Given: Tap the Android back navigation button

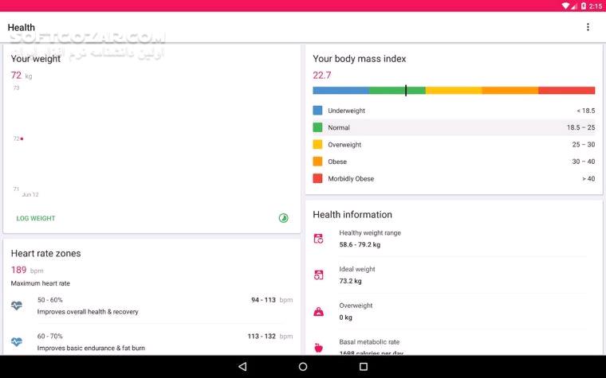Looking at the screenshot, I should [x=242, y=366].
